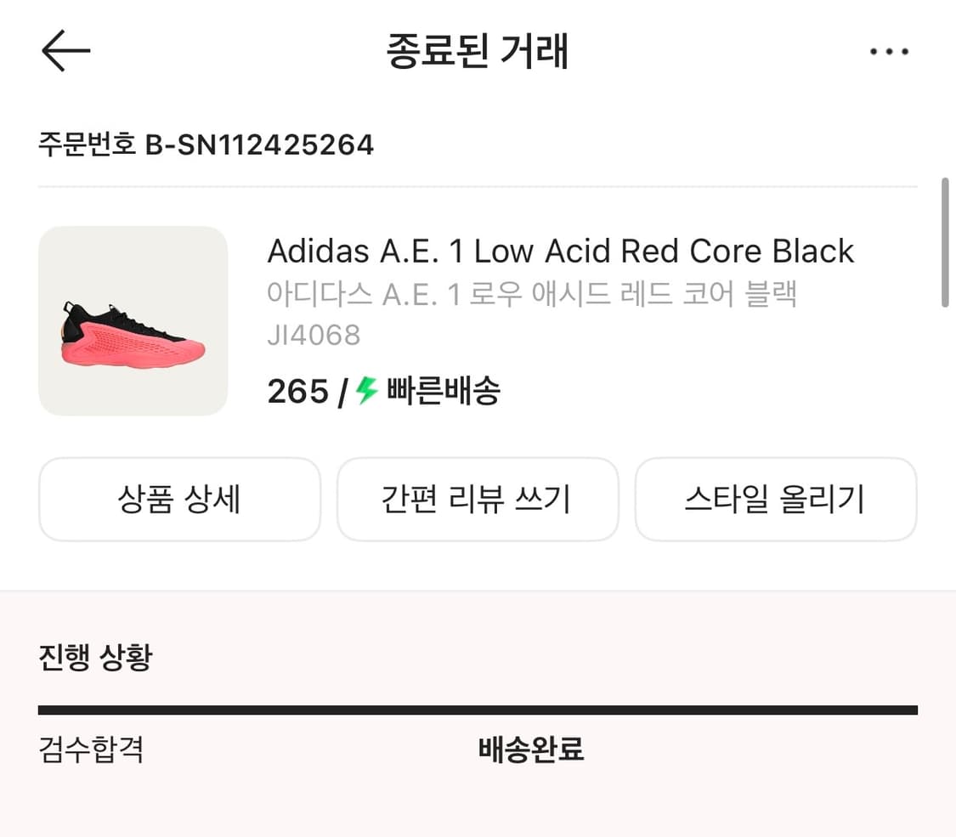The height and width of the screenshot is (837, 956).
Task: Click the 상품 상세 button
Action: [179, 500]
